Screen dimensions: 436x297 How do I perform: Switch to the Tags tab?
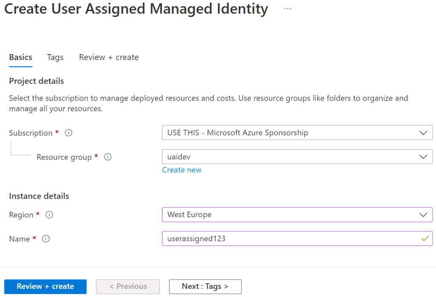[55, 57]
